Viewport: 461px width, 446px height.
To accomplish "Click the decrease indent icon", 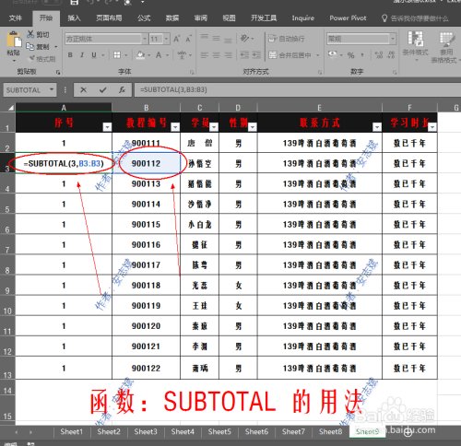I will click(244, 55).
